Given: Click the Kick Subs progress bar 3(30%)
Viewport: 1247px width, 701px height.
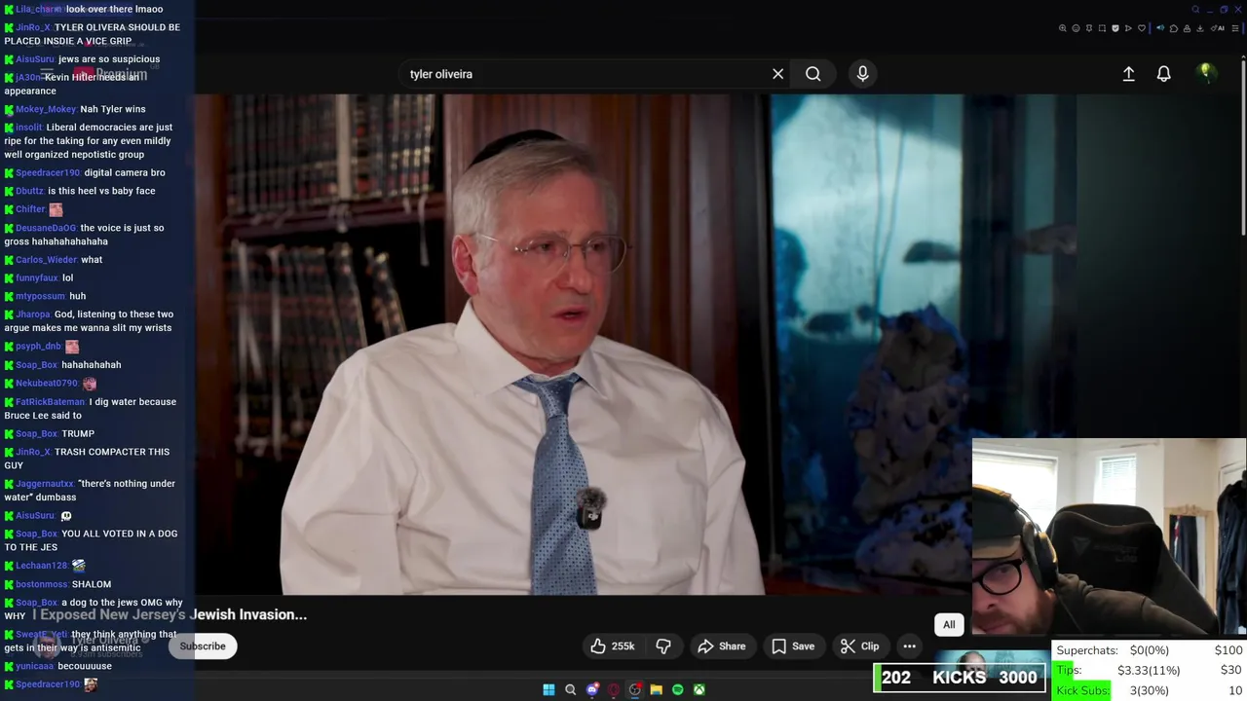Looking at the screenshot, I should (x=1150, y=690).
